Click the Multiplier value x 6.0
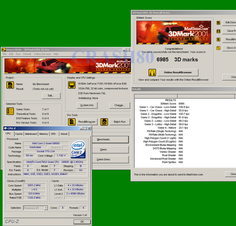The width and height of the screenshot is (236, 226). click(x=34, y=189)
